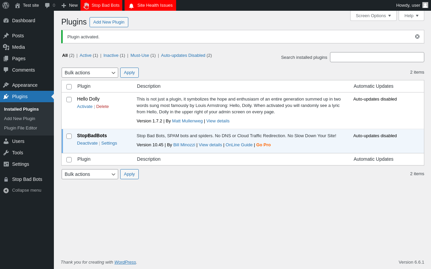Screen dimensions: 431x269
Task: Click the Hello Dolly plugin name
Action: coord(88,99)
